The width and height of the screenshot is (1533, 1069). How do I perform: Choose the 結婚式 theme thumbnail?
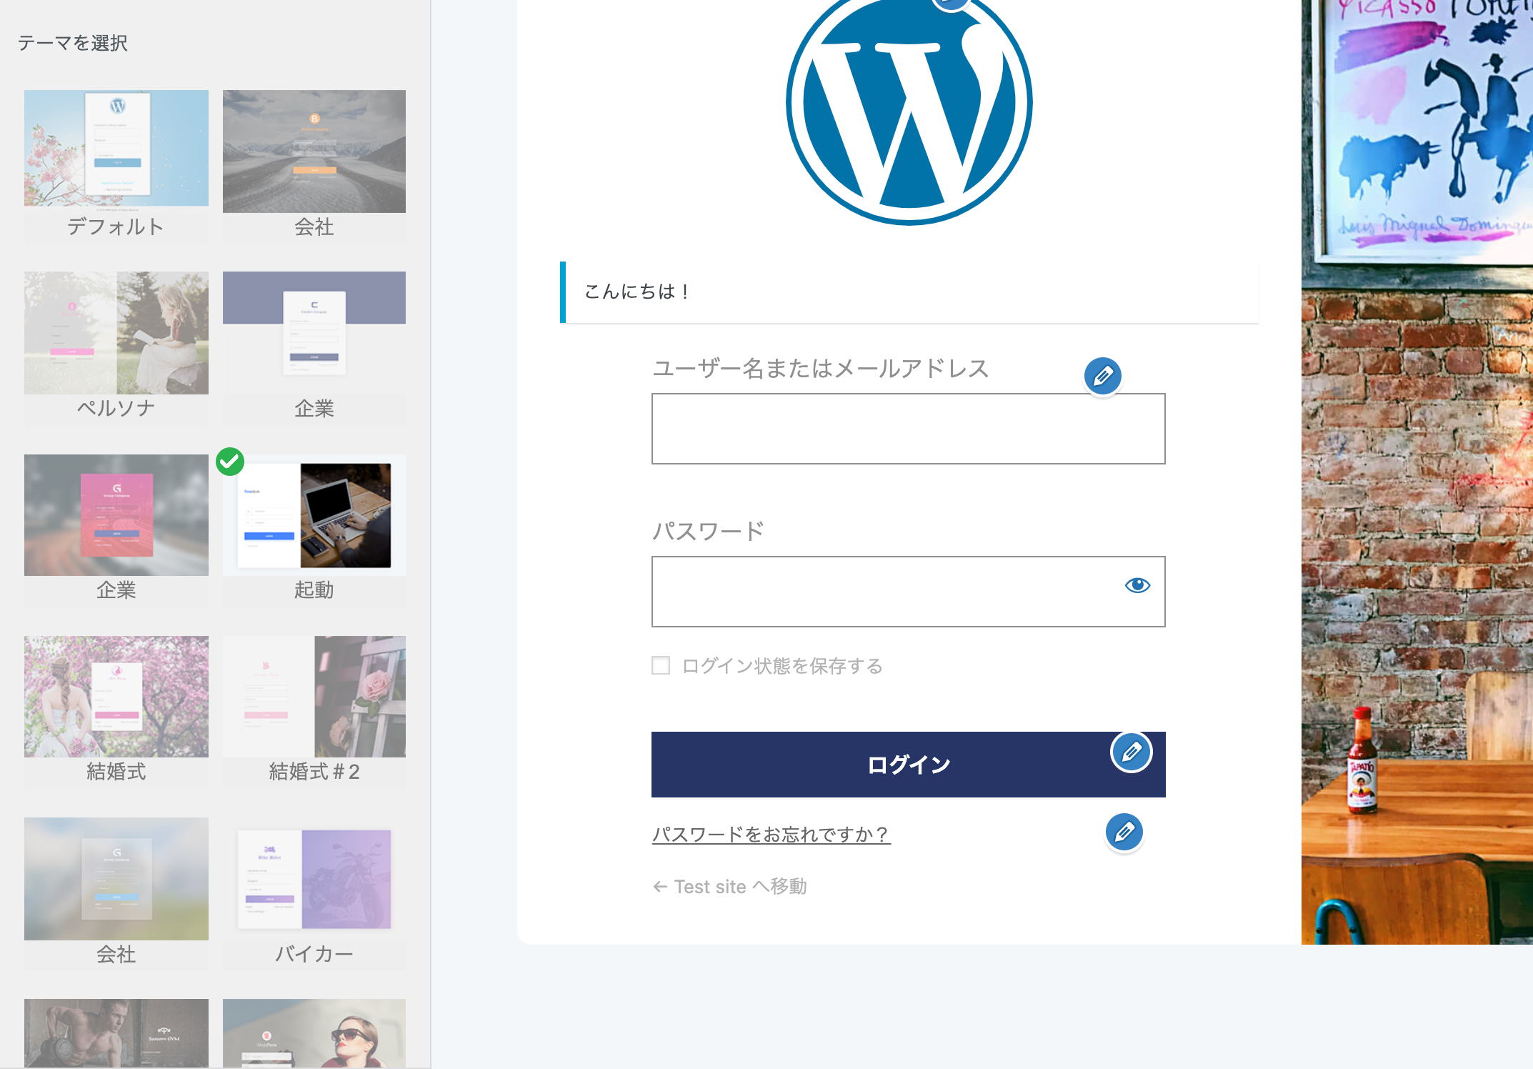point(116,697)
